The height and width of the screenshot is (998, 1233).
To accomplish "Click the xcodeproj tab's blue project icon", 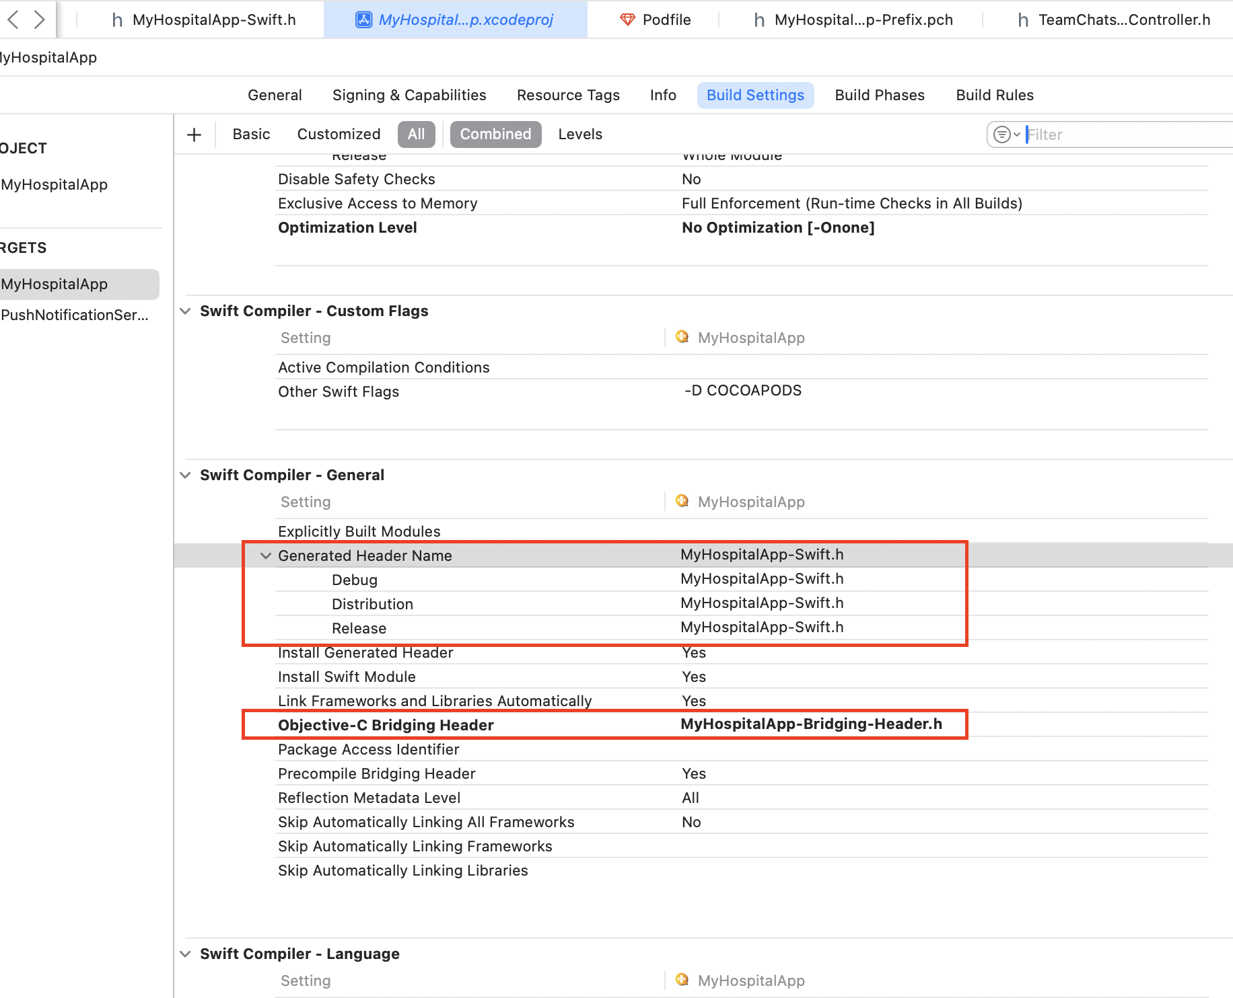I will pyautogui.click(x=363, y=20).
